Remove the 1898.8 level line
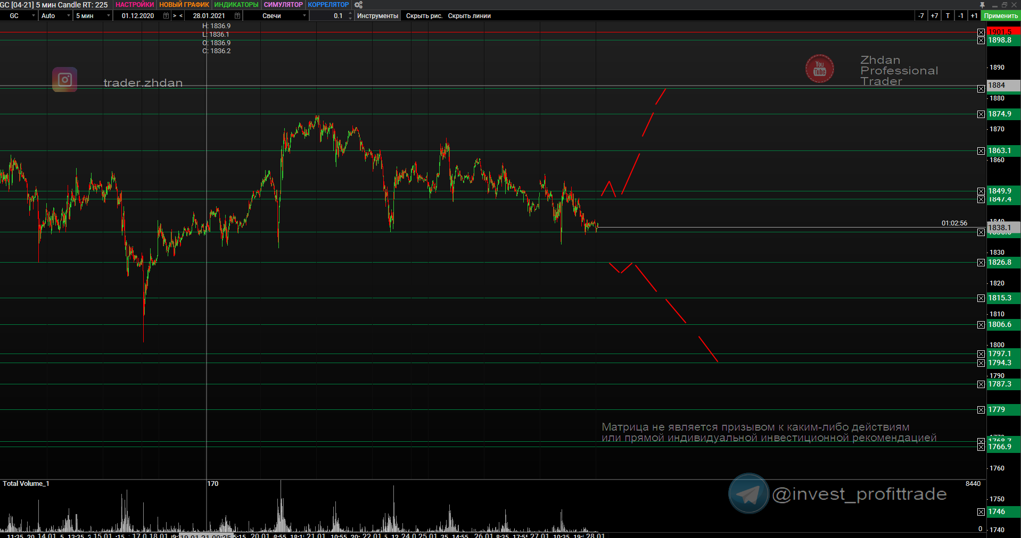Viewport: 1021px width, 538px height. click(981, 40)
